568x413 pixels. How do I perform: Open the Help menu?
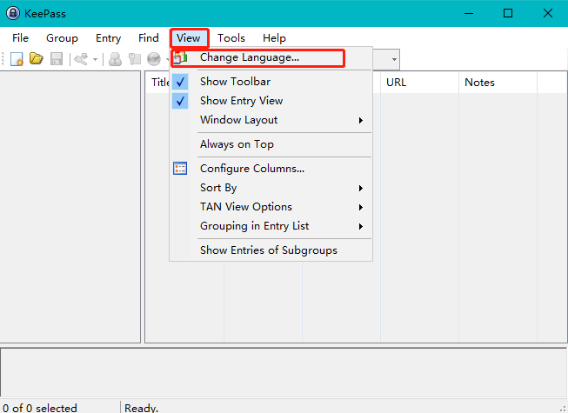274,38
